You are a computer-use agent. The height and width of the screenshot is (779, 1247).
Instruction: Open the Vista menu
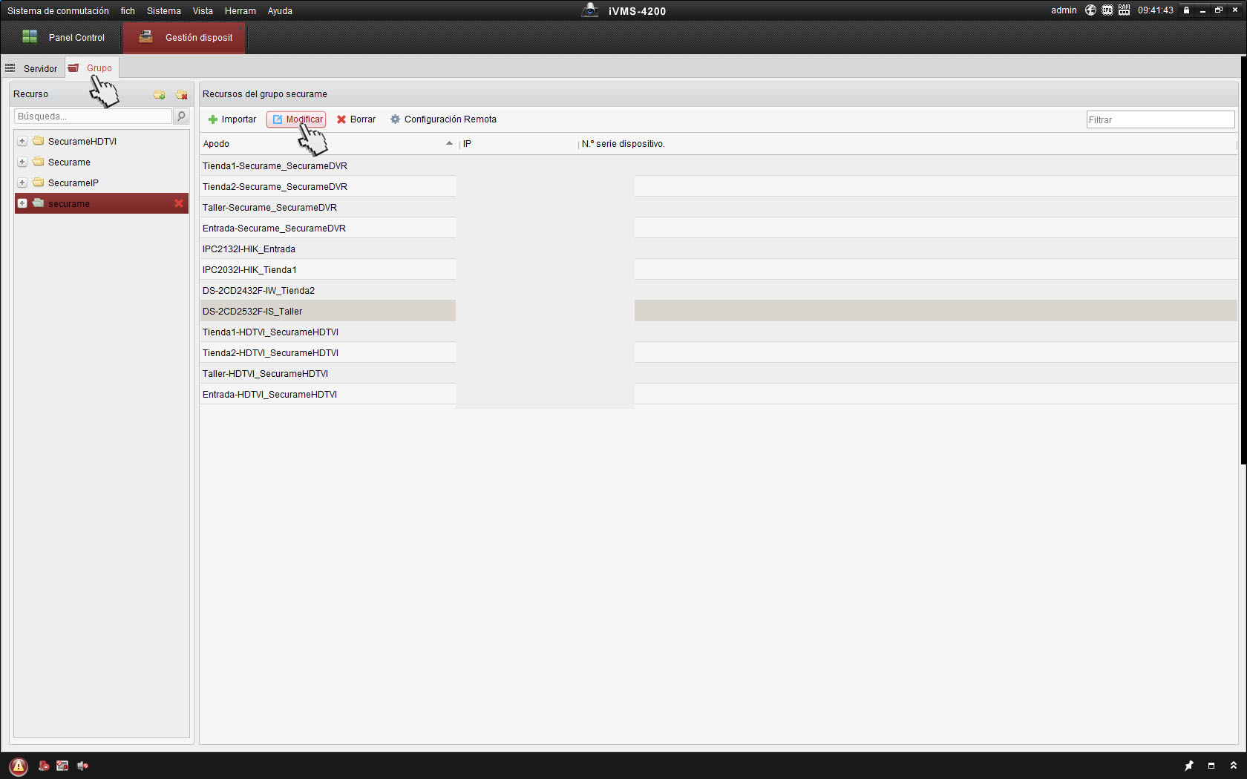pos(203,11)
